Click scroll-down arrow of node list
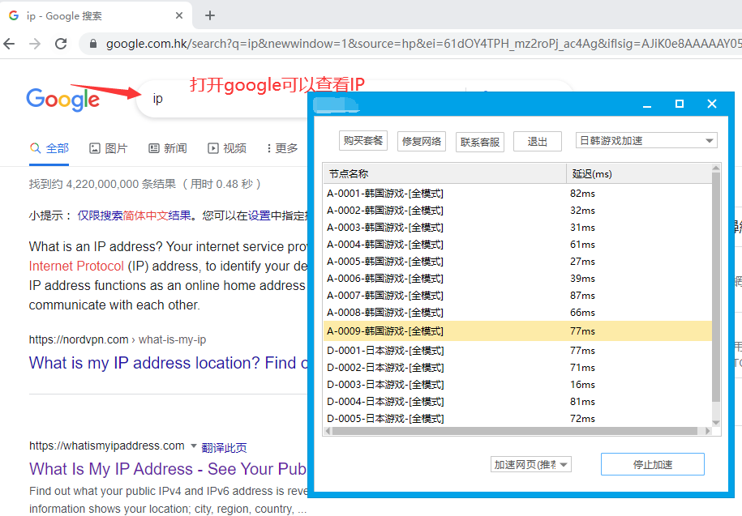The width and height of the screenshot is (742, 516). [x=716, y=423]
